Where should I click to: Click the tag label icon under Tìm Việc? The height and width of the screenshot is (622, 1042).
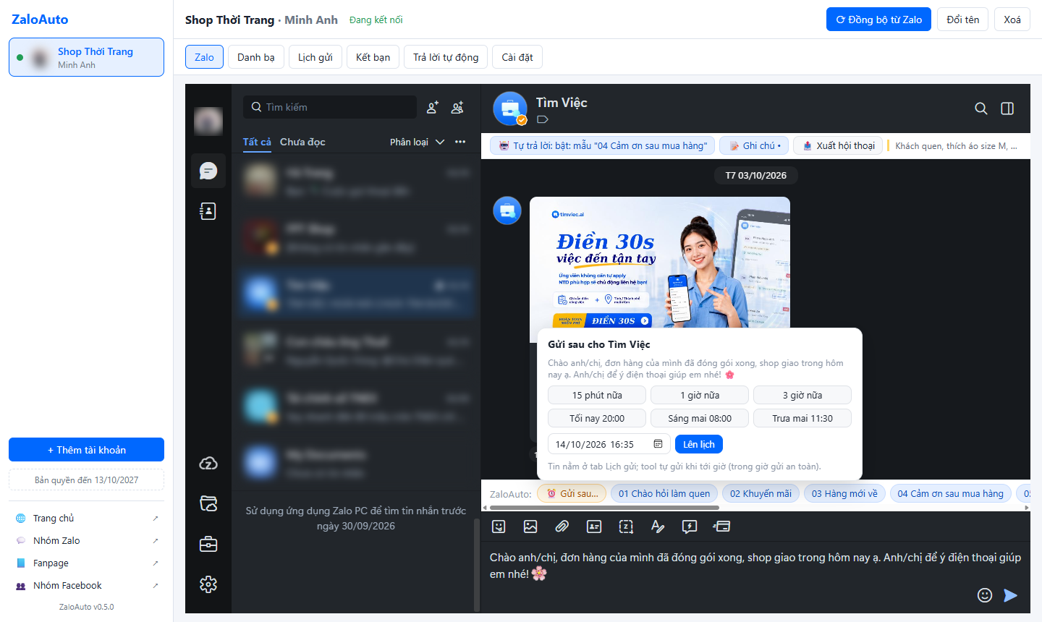click(x=543, y=120)
